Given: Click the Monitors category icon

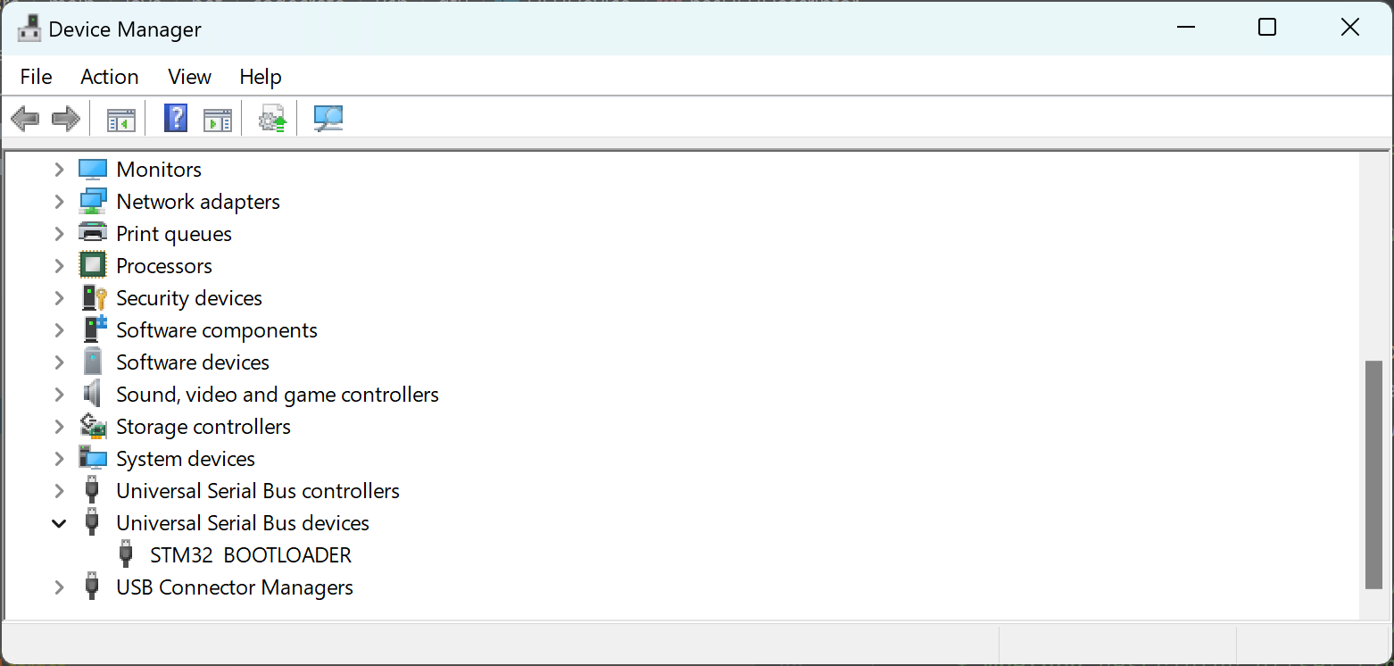Looking at the screenshot, I should tap(93, 169).
